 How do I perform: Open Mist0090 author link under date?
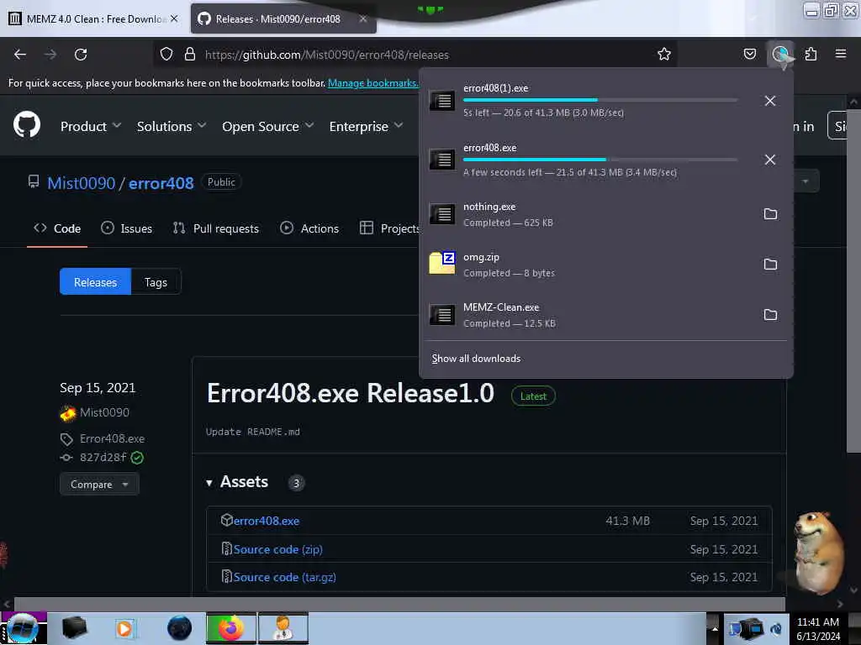tap(104, 412)
